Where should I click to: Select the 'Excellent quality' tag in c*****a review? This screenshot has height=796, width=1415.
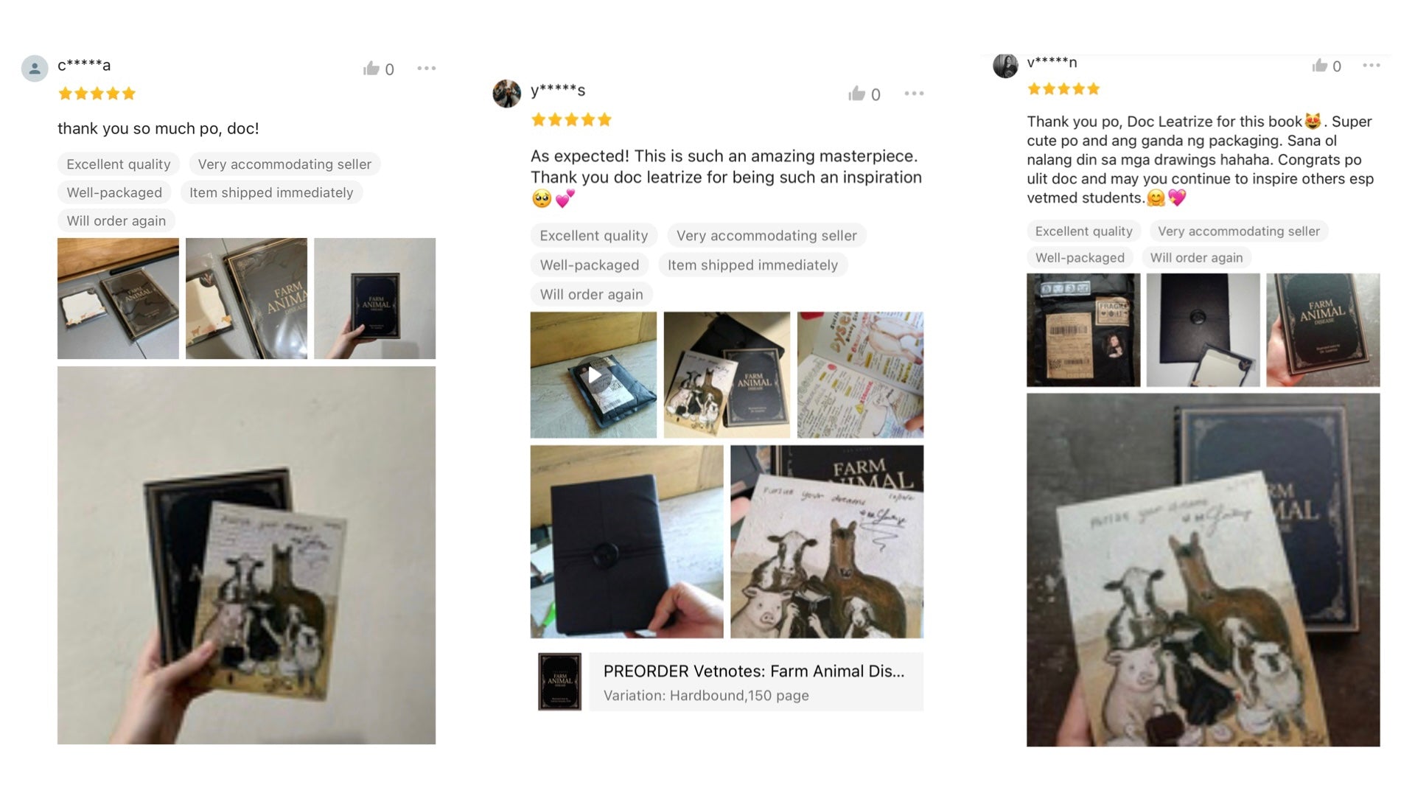[x=119, y=164]
